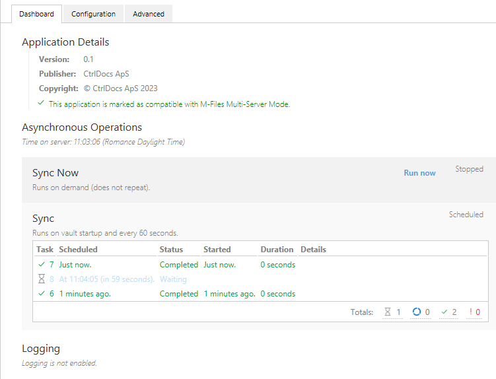Image resolution: width=496 pixels, height=379 pixels.
Task: Click the Duration column header
Action: click(x=277, y=250)
